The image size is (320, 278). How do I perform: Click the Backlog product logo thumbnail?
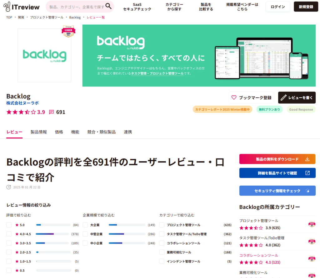44,56
